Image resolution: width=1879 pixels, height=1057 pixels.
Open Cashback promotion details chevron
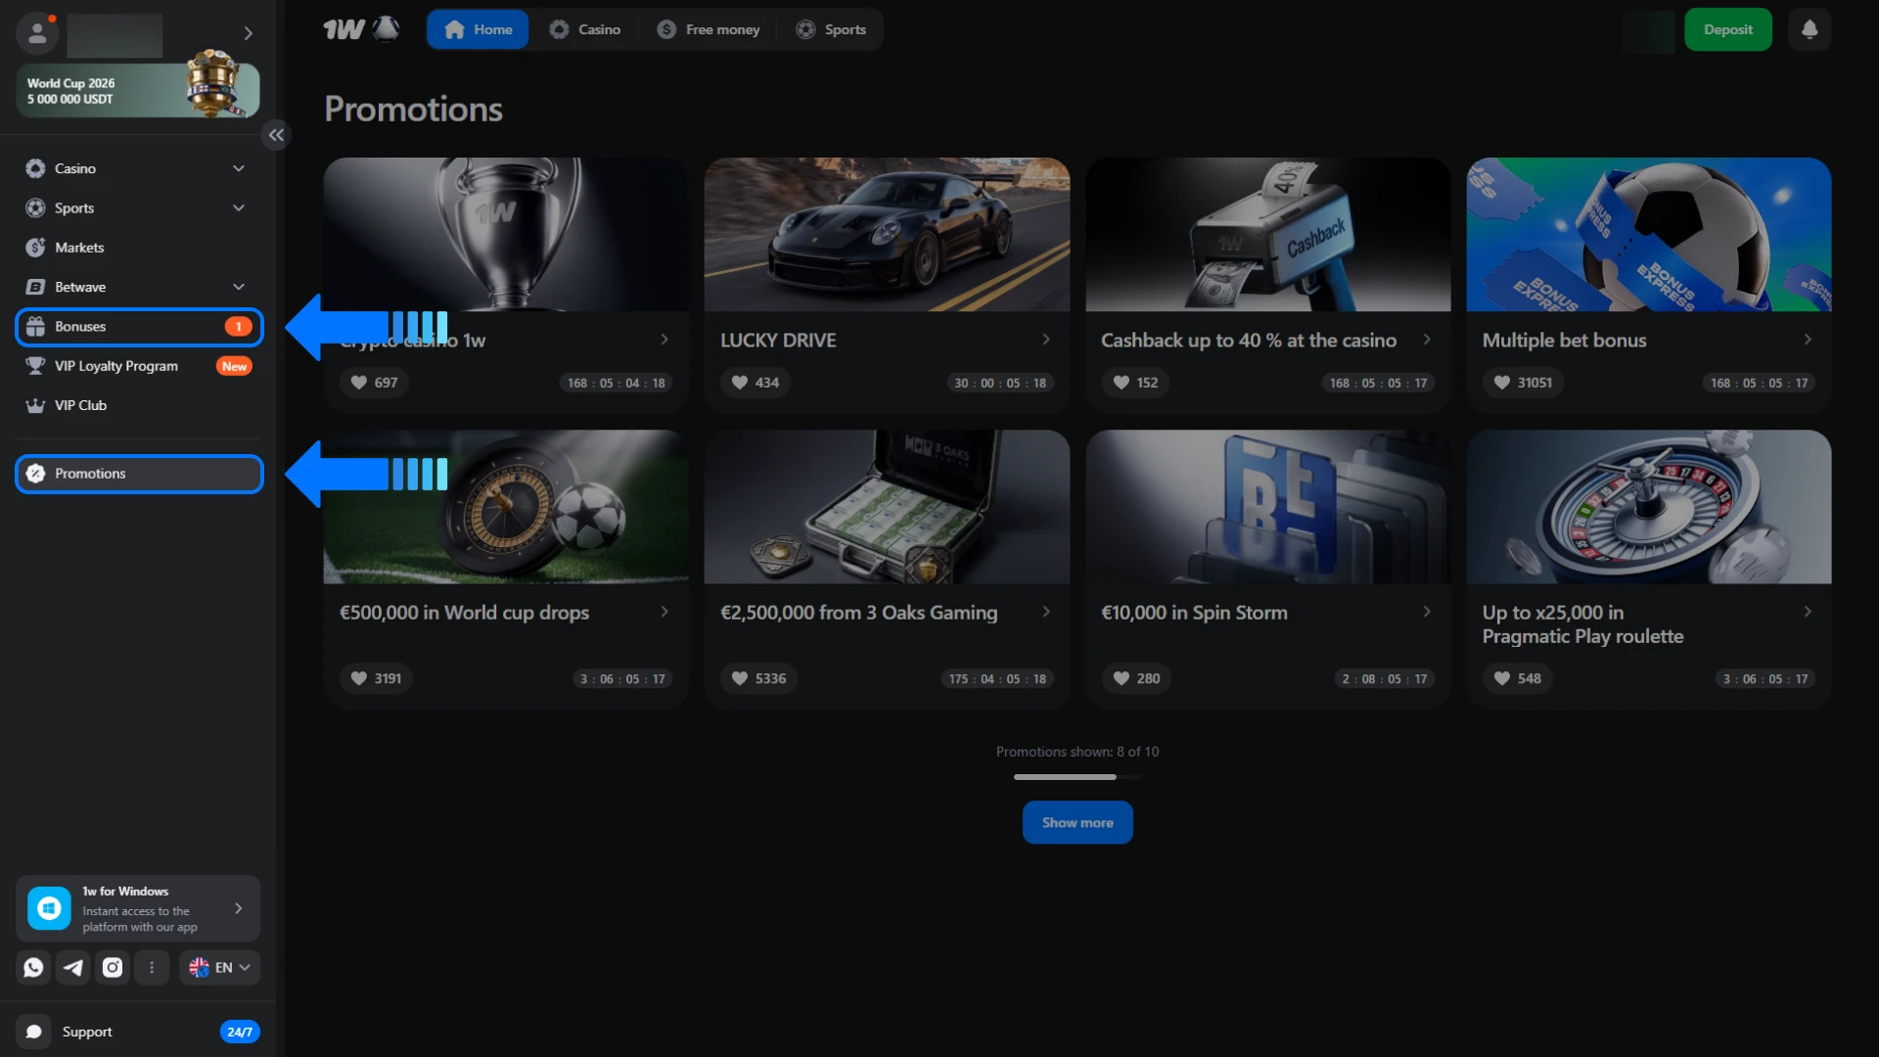coord(1427,340)
